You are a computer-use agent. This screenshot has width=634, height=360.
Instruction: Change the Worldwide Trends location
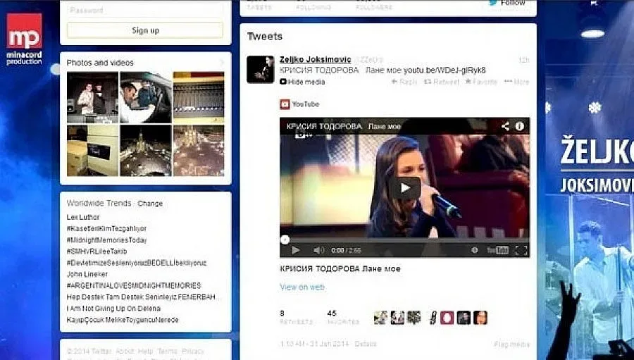pos(150,204)
